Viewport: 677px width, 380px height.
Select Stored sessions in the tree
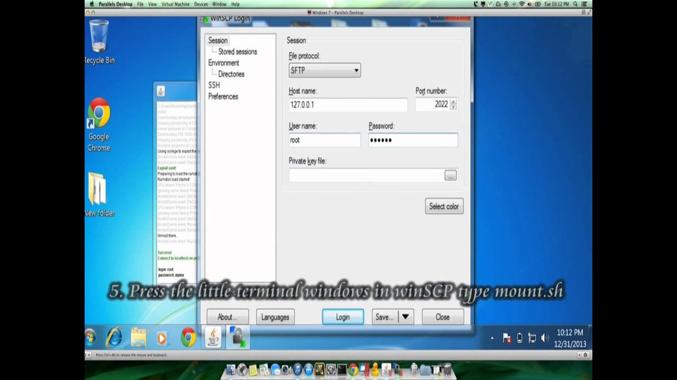click(237, 52)
